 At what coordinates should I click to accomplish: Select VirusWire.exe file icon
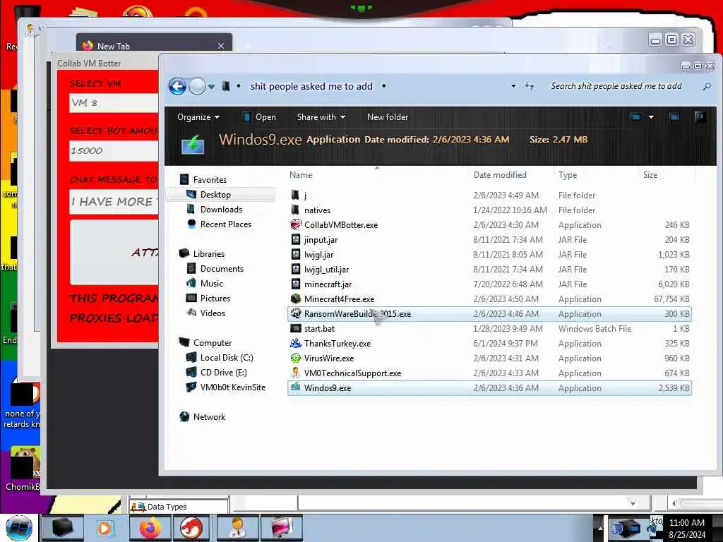[x=295, y=358]
